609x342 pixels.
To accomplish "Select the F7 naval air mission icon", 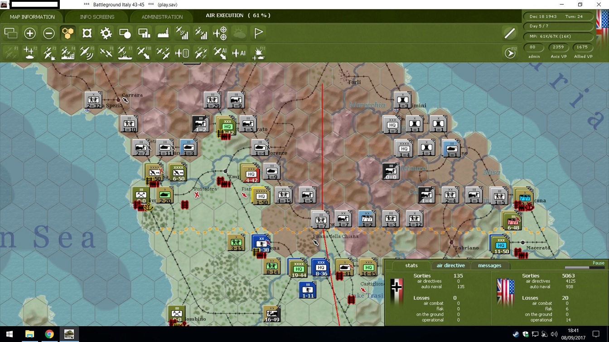I will [x=125, y=53].
